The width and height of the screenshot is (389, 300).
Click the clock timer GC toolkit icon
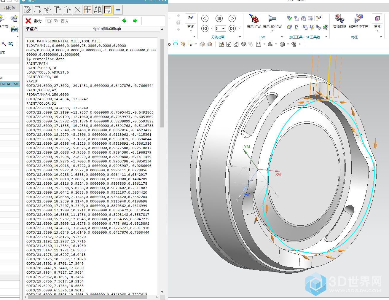click(318, 27)
